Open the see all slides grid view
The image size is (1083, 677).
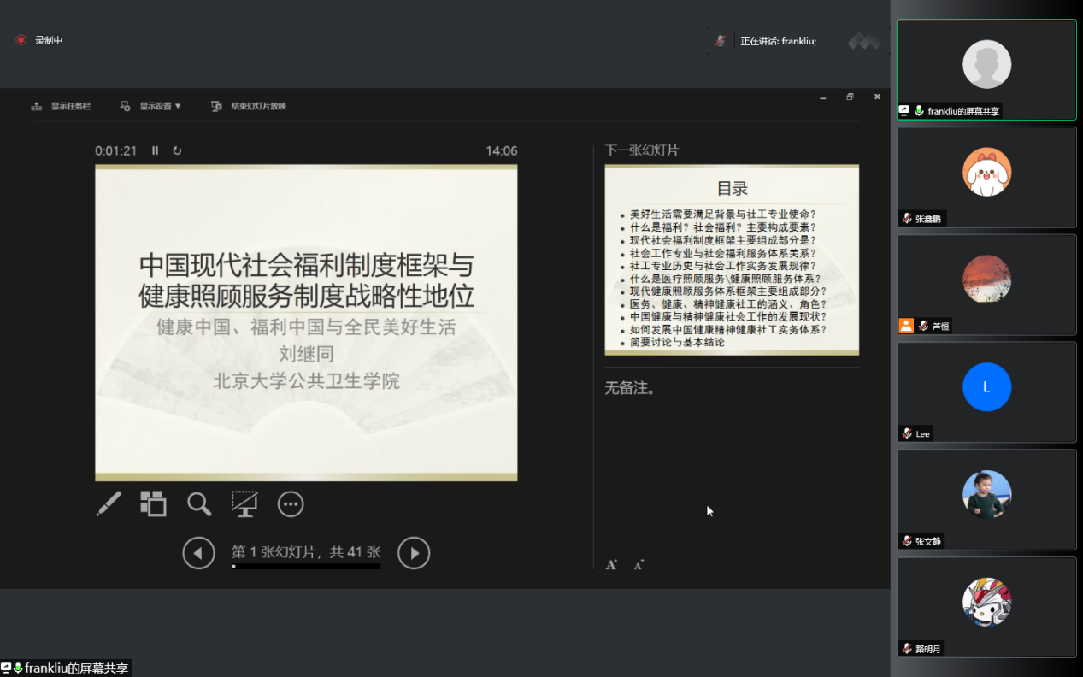click(x=154, y=504)
